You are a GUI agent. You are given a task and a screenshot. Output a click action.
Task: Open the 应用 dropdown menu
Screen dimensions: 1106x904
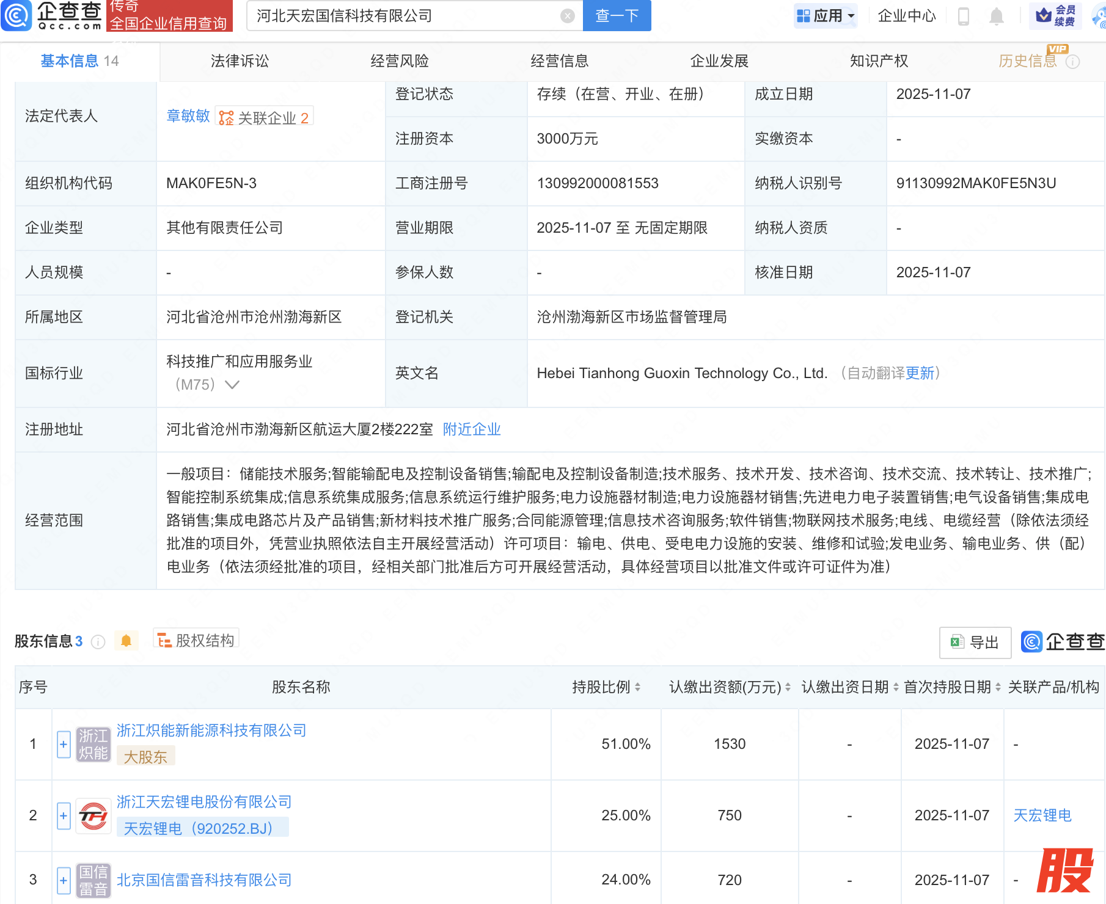pos(826,16)
